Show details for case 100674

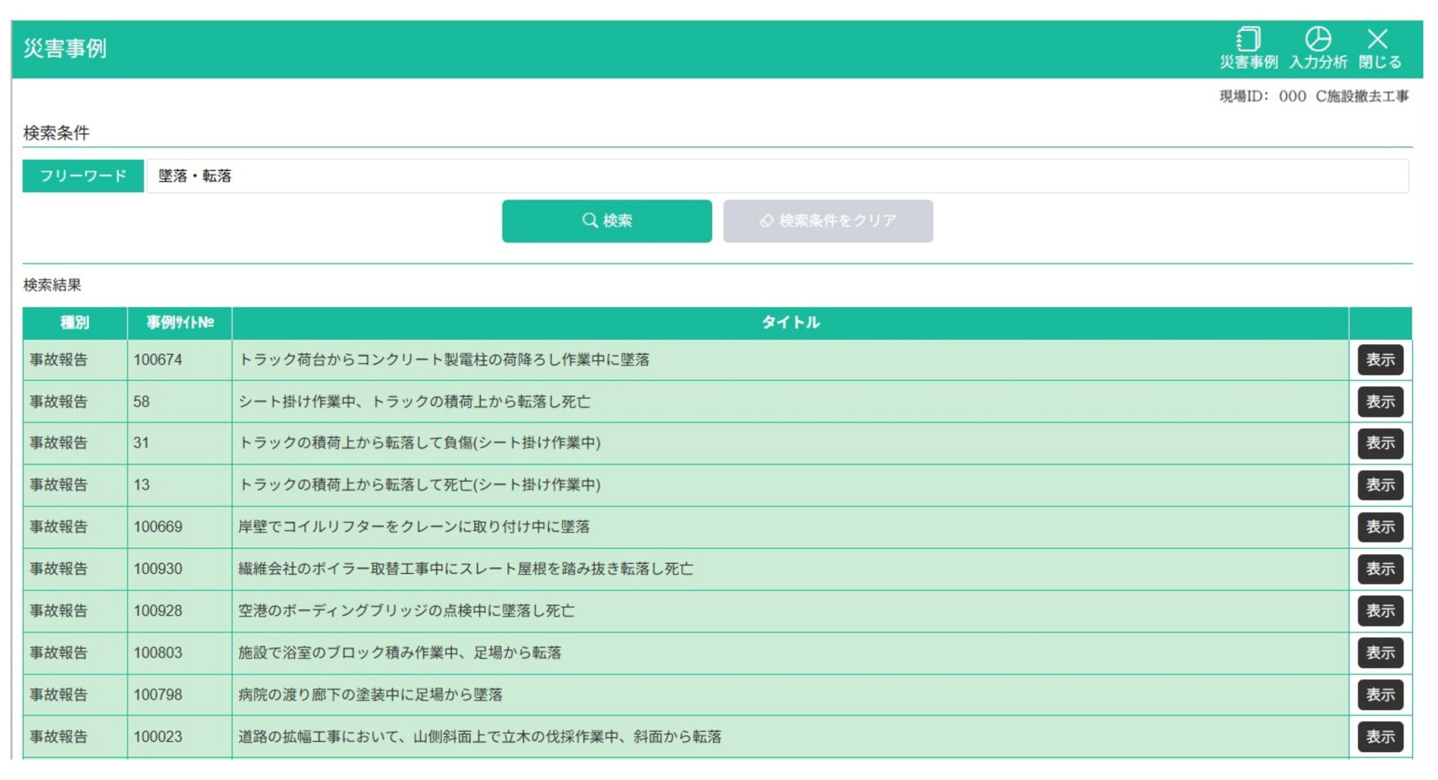tap(1380, 360)
